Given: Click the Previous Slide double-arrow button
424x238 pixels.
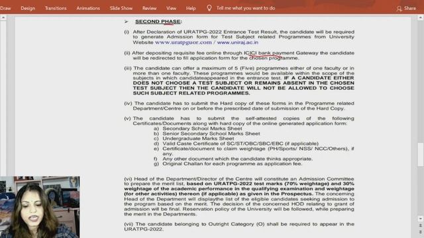Looking at the screenshot, I should (421, 225).
